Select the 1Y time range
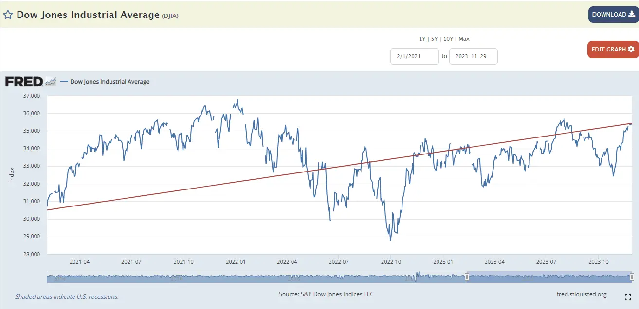The image size is (639, 309). pyautogui.click(x=422, y=39)
